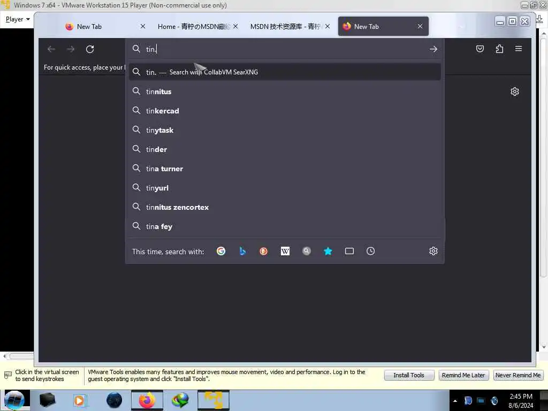Pick the tinyurl suggestion
The image size is (548, 411).
click(285, 188)
